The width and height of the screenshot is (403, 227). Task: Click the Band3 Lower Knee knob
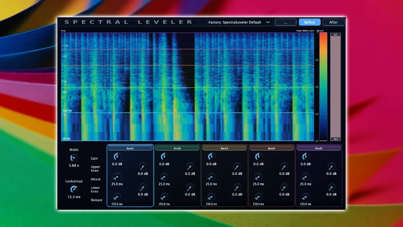point(237,187)
